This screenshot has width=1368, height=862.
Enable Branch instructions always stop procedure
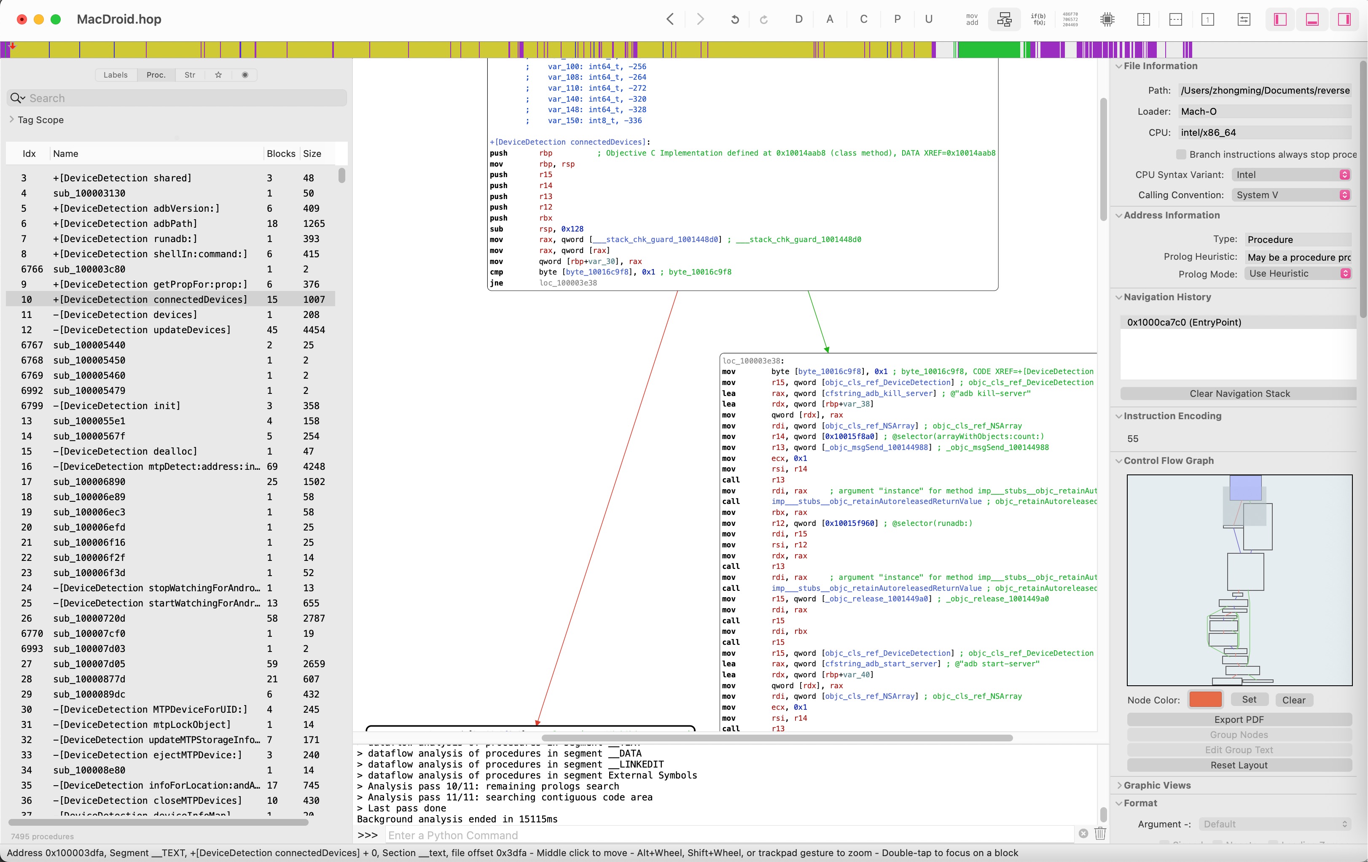coord(1181,154)
